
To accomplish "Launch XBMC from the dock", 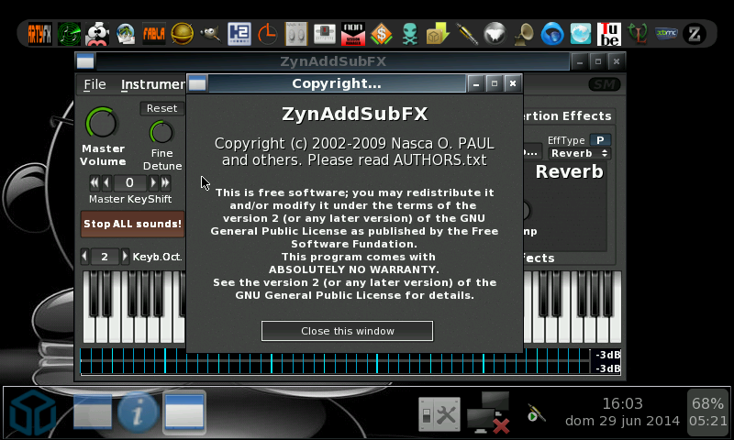I will (x=666, y=34).
